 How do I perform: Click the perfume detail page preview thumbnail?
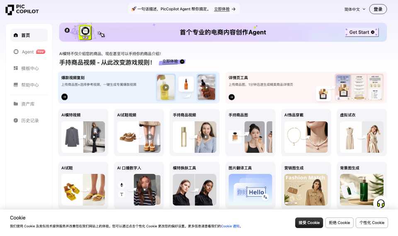(359, 87)
